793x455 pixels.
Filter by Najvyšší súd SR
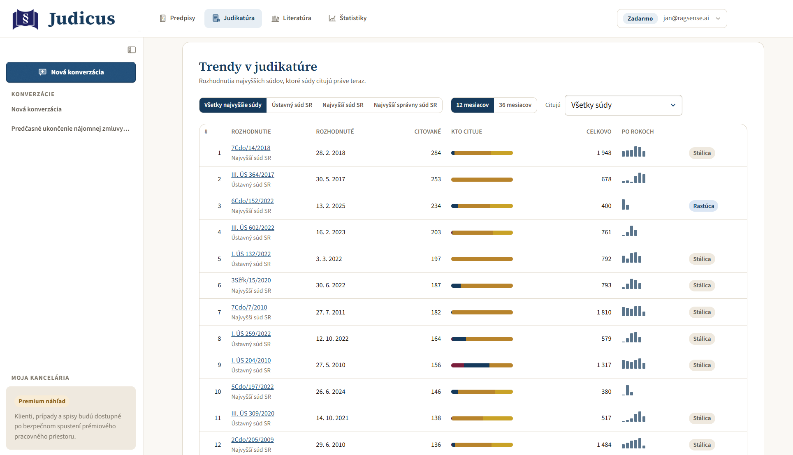343,105
